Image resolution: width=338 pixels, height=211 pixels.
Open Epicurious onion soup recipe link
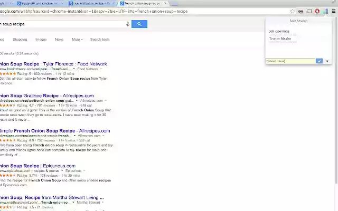coord(37,166)
